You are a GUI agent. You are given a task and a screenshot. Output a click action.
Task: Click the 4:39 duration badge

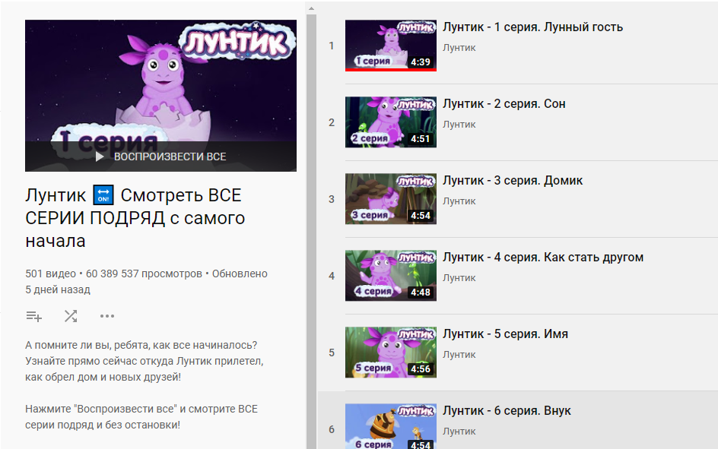point(421,62)
